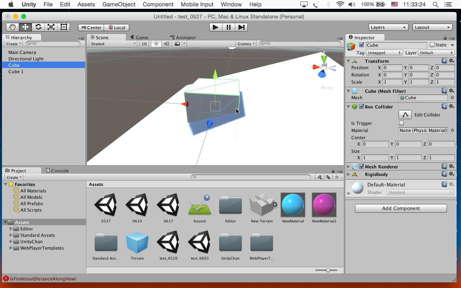This screenshot has width=461, height=288.
Task: Toggle scene effects image icon
Action: 177,44
